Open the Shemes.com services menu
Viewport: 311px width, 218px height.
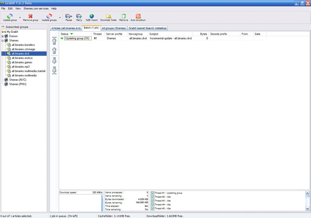point(36,8)
